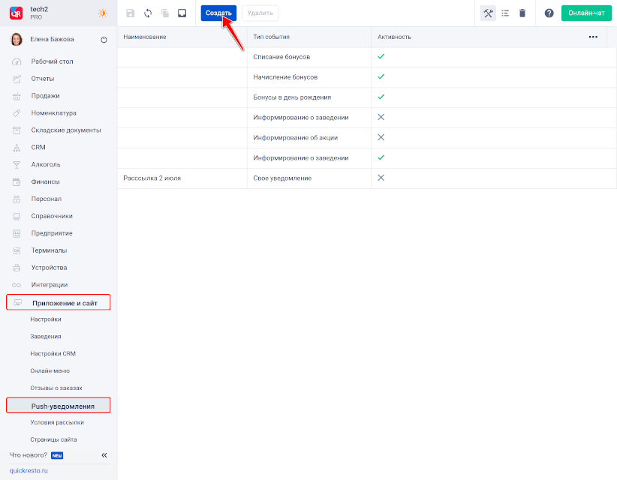This screenshot has height=480, width=617.
Task: Toggle activity for Рассылка 2 июля row
Action: point(381,178)
